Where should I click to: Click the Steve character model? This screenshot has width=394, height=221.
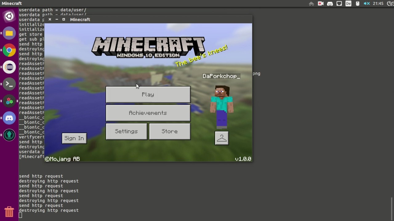point(222,107)
